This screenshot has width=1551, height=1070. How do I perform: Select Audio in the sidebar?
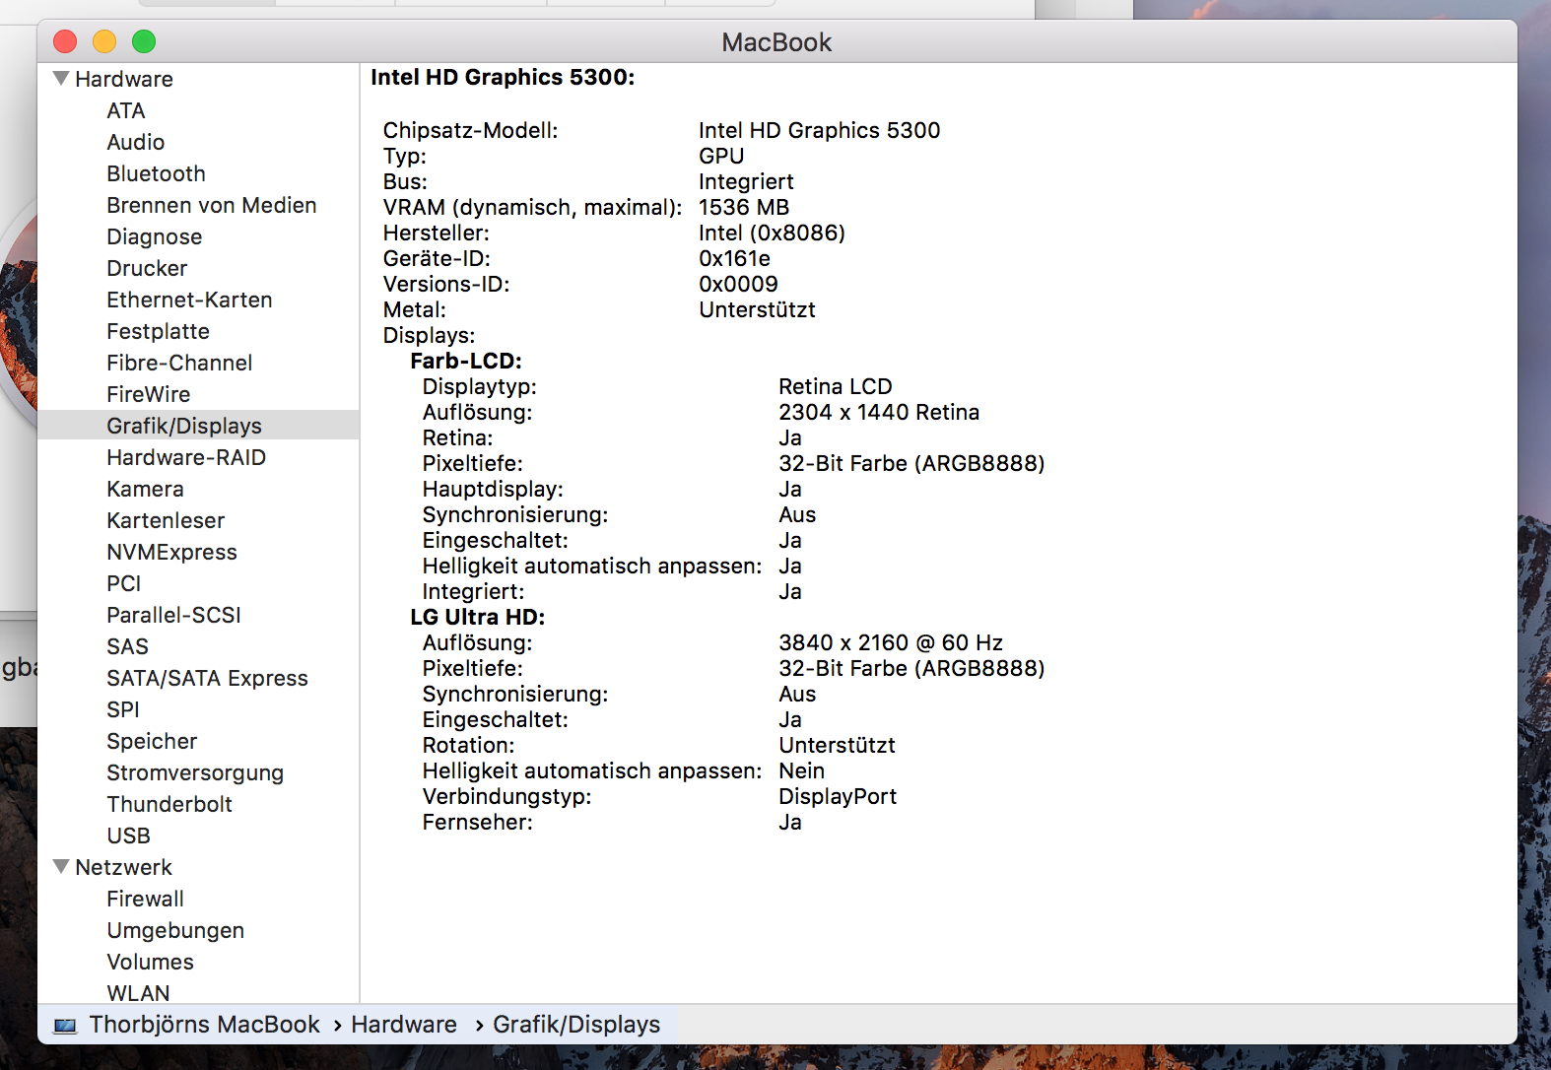pos(136,142)
